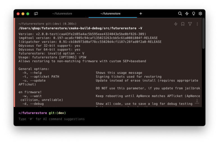Viewport: 219px width, 144px height.
Task: Click the command input field
Action: 109,119
